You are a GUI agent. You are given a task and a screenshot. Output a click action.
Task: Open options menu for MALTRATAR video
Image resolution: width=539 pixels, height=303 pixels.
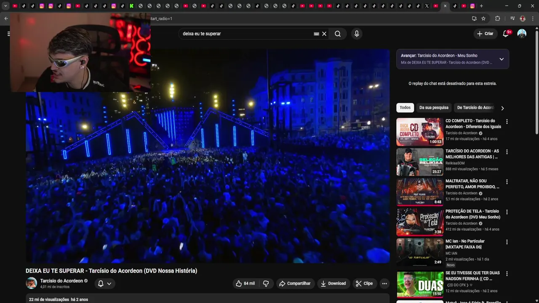(507, 182)
